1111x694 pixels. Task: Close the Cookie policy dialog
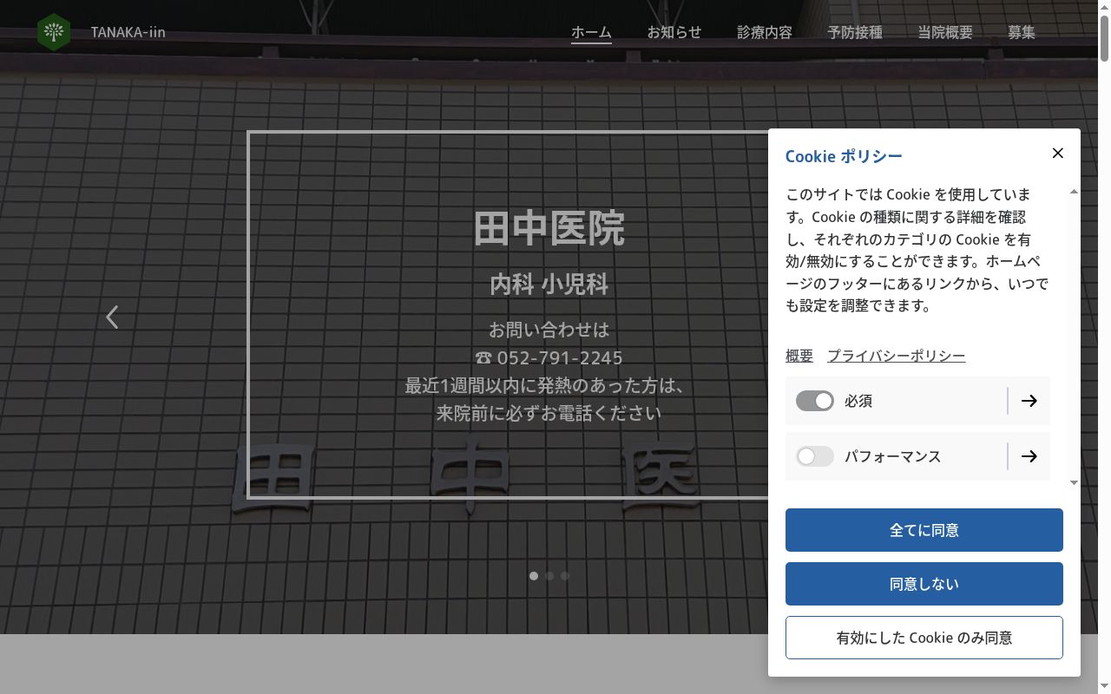1057,153
